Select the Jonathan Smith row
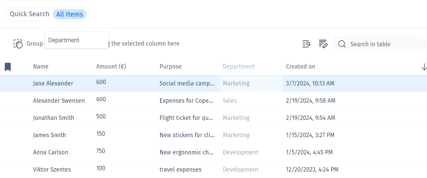 tap(213, 118)
